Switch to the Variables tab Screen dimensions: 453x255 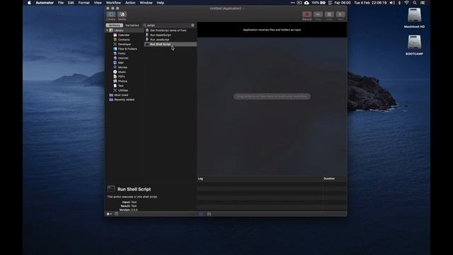click(132, 25)
